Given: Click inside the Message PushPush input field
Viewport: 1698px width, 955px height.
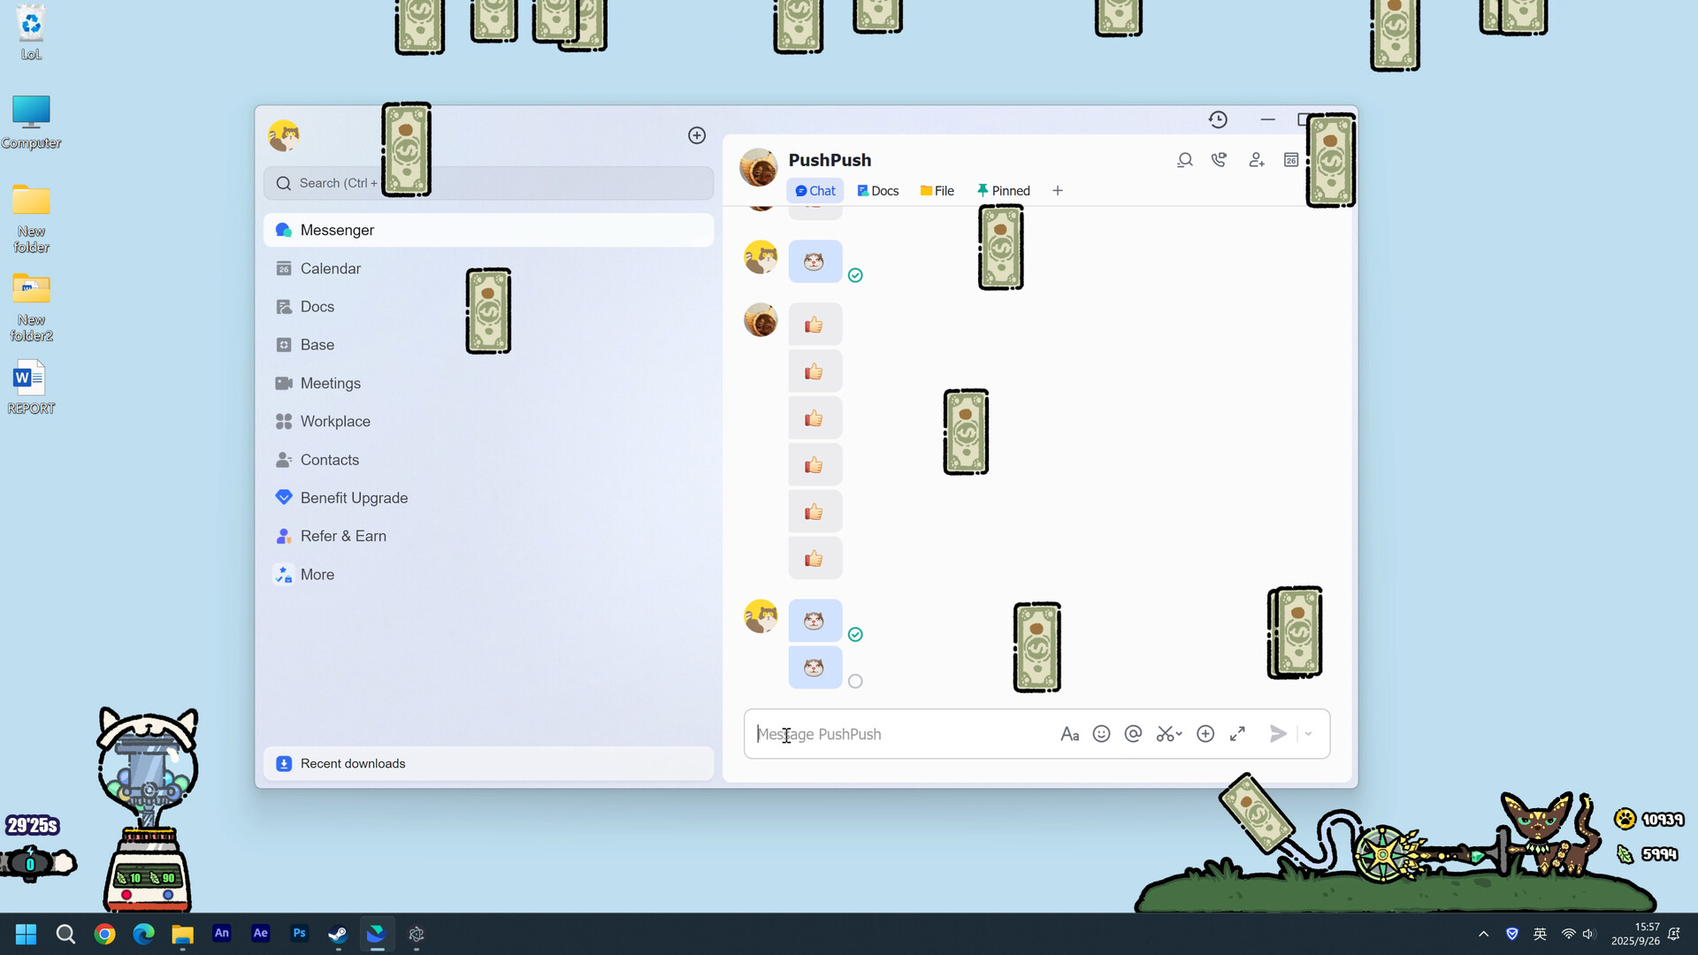Looking at the screenshot, I should click(x=884, y=734).
